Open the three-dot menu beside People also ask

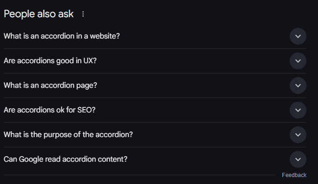point(83,14)
